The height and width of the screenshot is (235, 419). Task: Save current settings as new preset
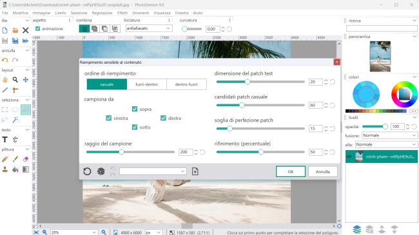click(x=195, y=171)
